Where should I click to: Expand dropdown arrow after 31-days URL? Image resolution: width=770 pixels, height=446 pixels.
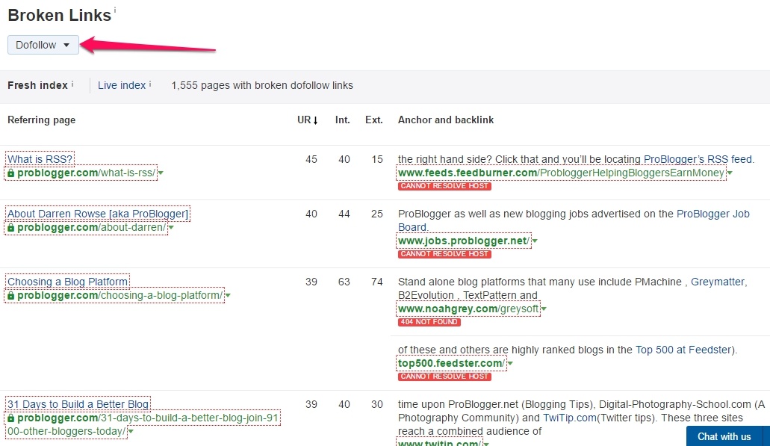point(131,431)
